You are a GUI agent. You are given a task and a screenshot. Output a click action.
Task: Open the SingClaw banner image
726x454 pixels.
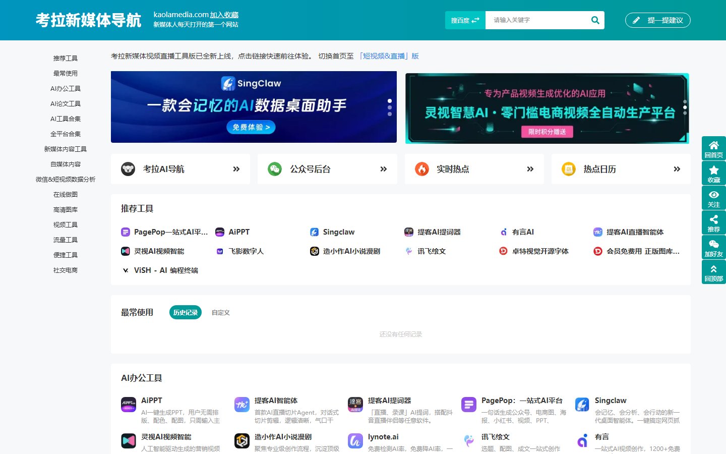pos(254,107)
